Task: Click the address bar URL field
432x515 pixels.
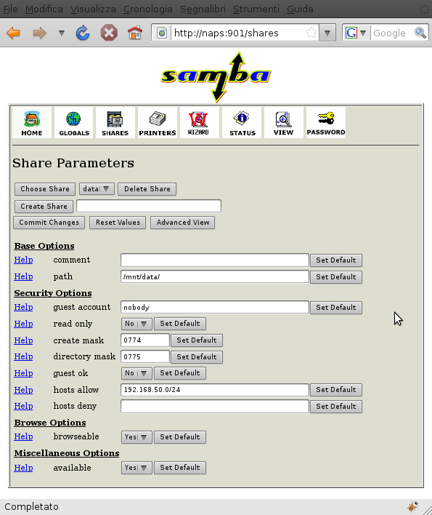Action: (x=237, y=33)
